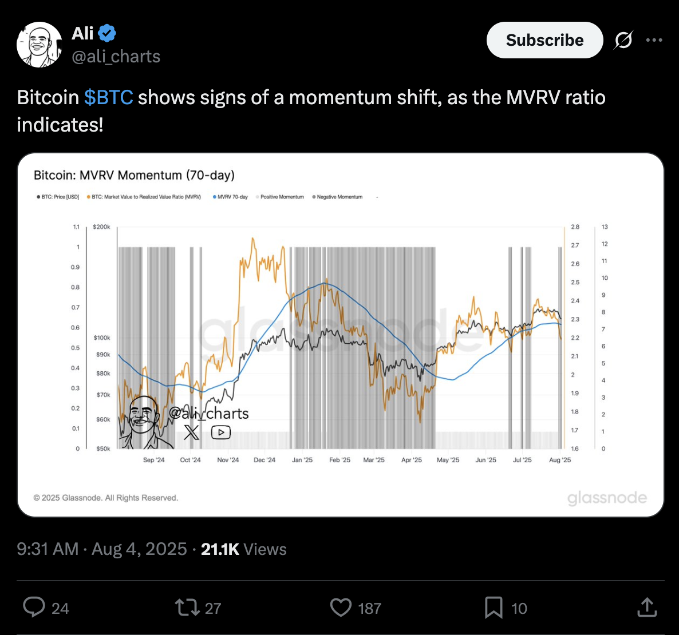679x635 pixels.
Task: Open the MVRV Momentum chart image
Action: (341, 335)
